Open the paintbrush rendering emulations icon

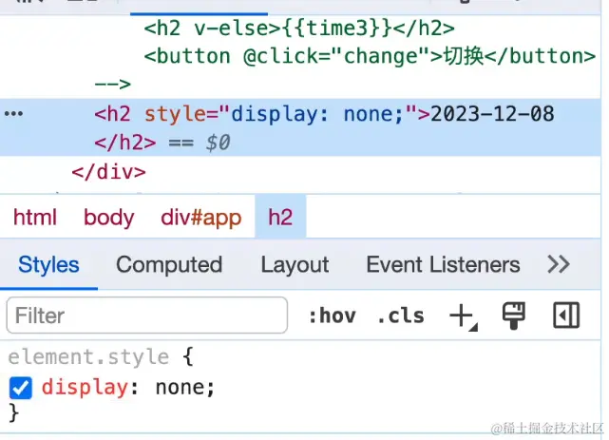point(514,316)
